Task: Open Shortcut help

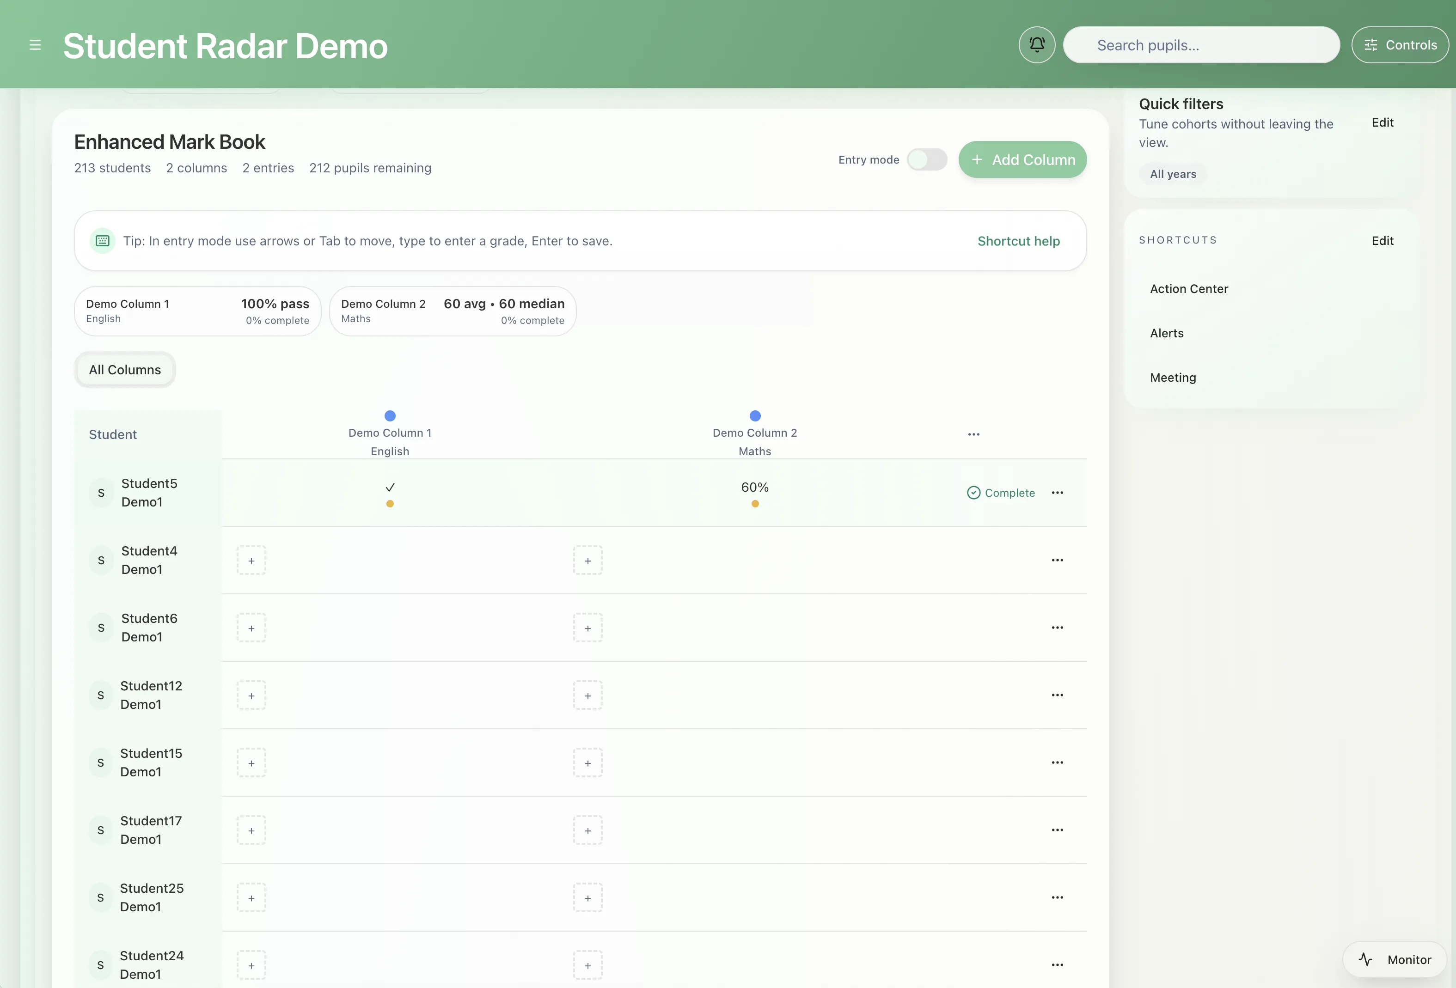Action: point(1018,241)
